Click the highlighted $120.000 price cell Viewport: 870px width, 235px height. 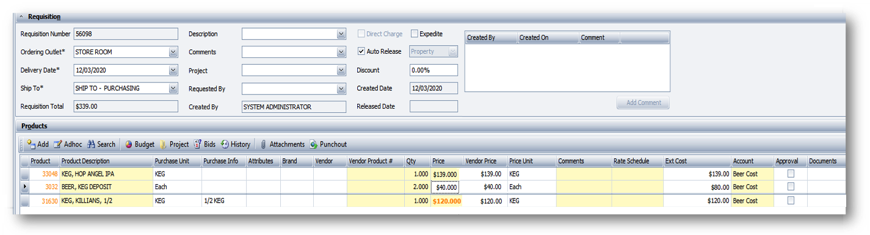click(x=447, y=200)
